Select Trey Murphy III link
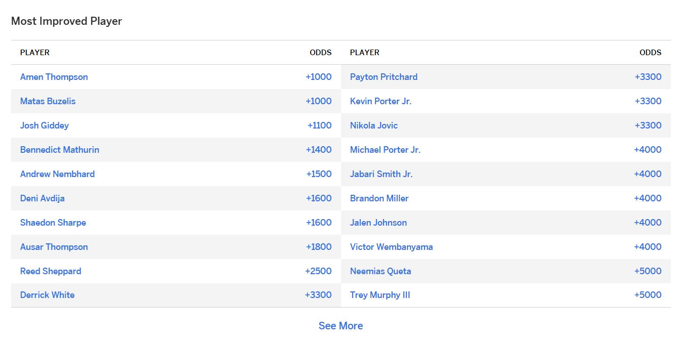682x343 pixels. pyautogui.click(x=380, y=295)
